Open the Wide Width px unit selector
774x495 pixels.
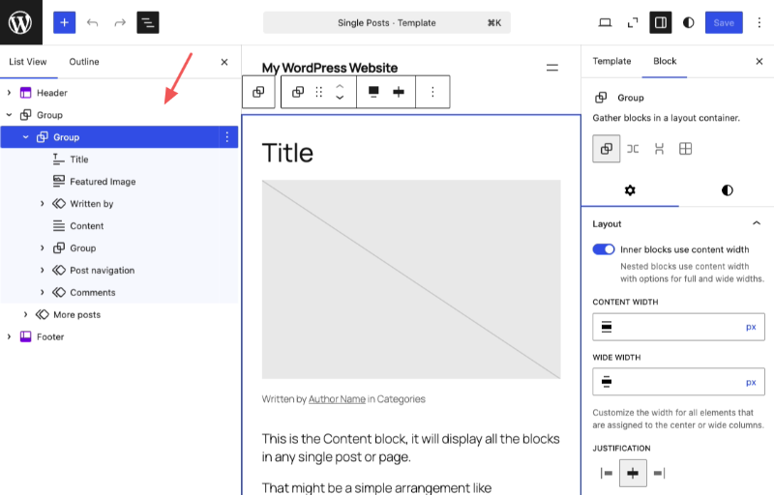(x=751, y=382)
